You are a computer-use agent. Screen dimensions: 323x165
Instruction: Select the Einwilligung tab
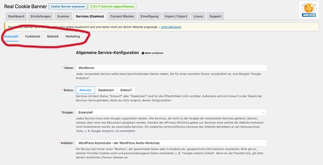tap(150, 16)
